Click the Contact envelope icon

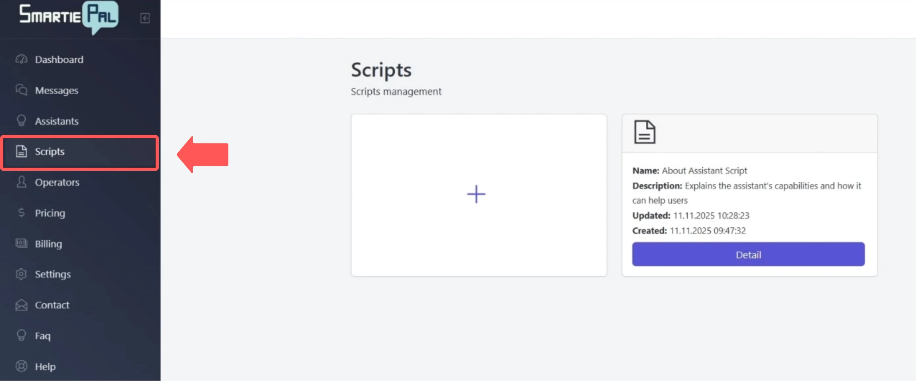tap(21, 305)
